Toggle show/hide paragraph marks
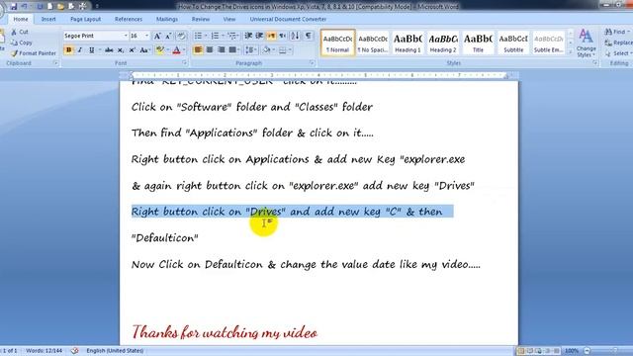 tap(309, 36)
